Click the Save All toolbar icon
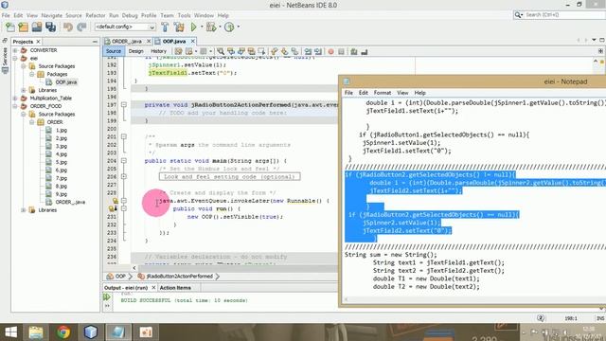Viewport: 606px width, 341px height. pyautogui.click(x=50, y=27)
